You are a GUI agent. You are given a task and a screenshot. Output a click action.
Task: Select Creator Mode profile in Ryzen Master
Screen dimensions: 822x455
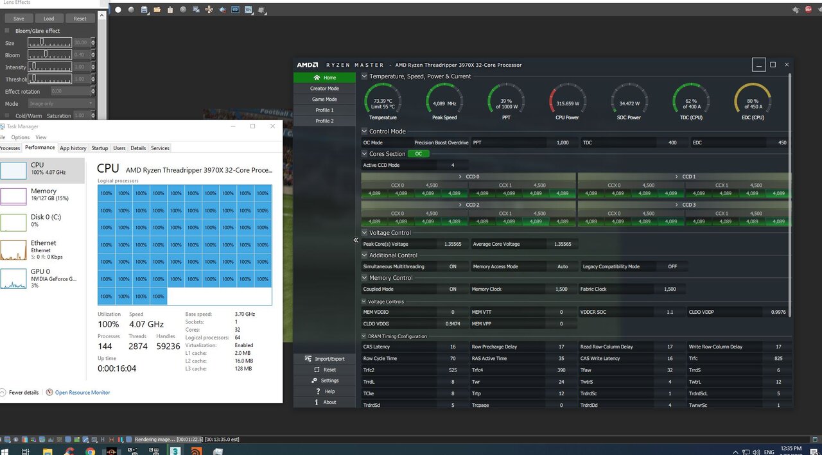[x=324, y=89]
